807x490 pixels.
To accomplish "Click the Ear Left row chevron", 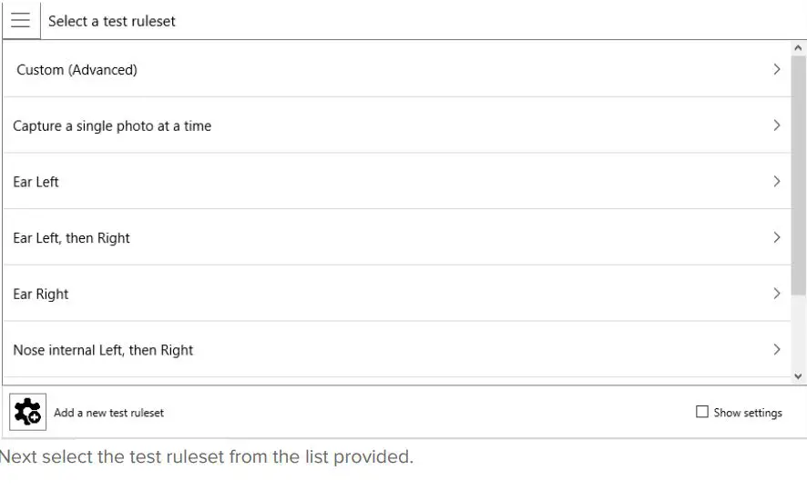I will (x=776, y=182).
